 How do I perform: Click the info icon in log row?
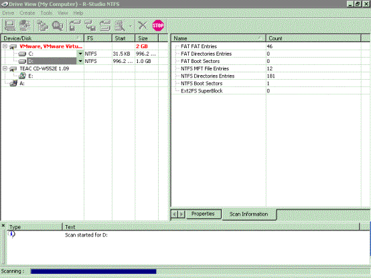click(11, 234)
